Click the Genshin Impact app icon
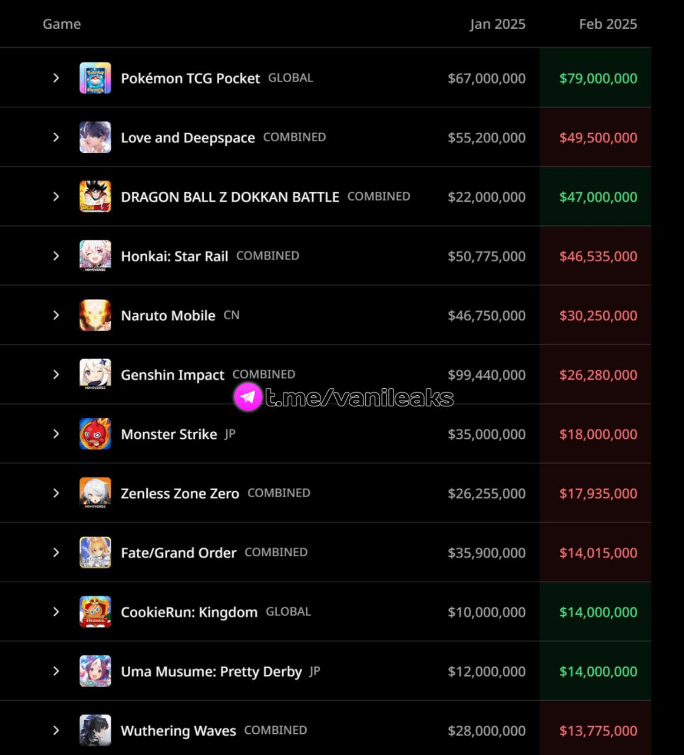This screenshot has width=684, height=755. click(x=95, y=375)
